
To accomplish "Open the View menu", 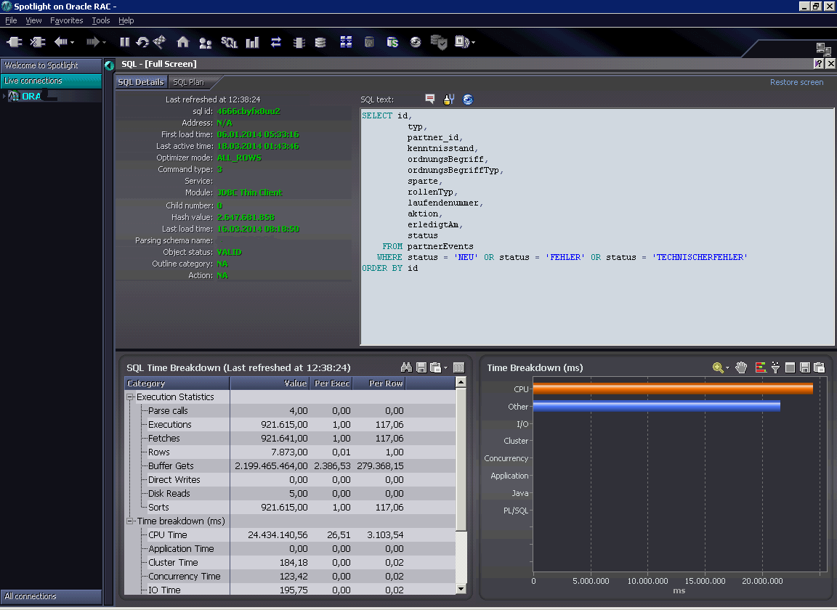I will click(x=33, y=20).
